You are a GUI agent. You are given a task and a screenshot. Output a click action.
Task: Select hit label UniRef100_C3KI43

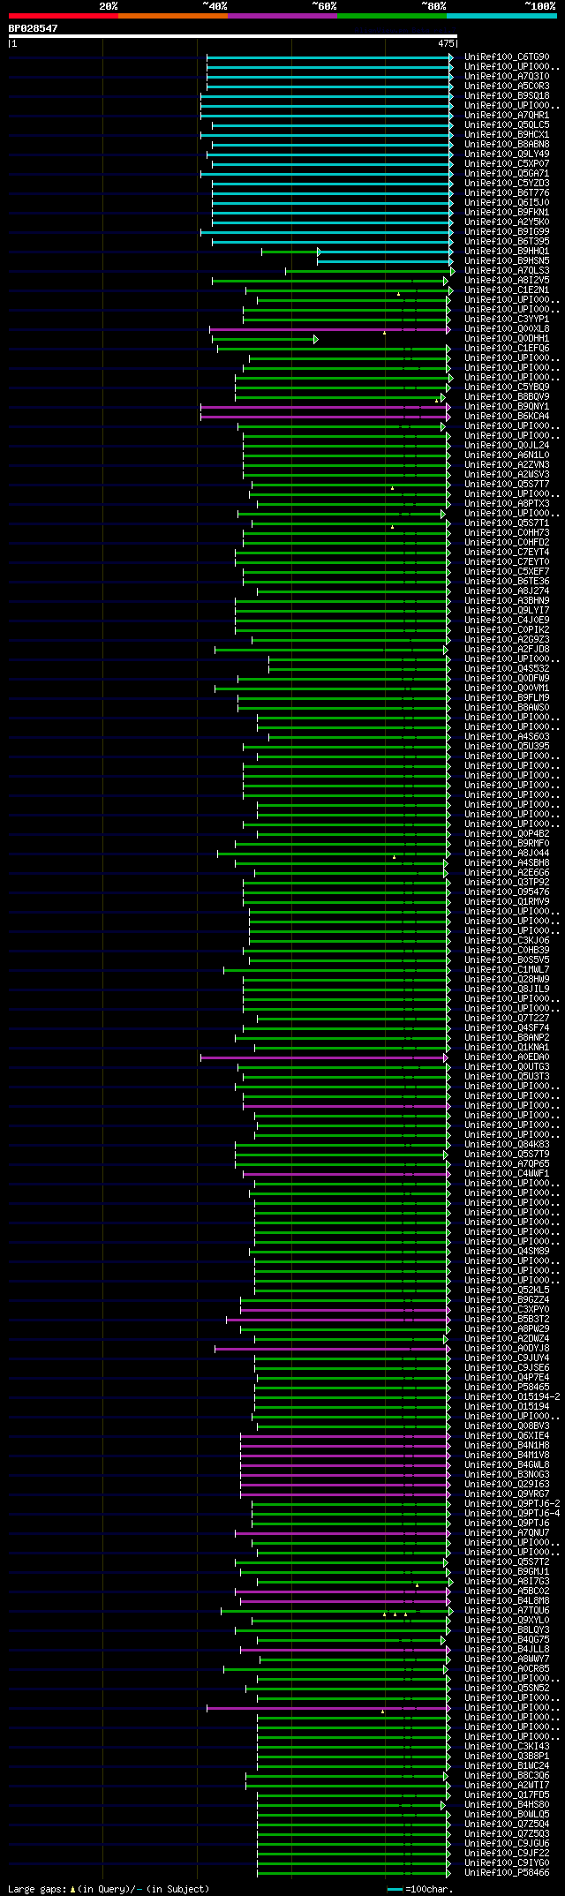(507, 1747)
